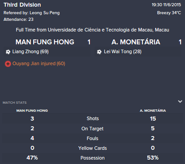Click Ouyang Jian injured (60) event
This screenshot has height=164, width=185.
click(x=39, y=63)
